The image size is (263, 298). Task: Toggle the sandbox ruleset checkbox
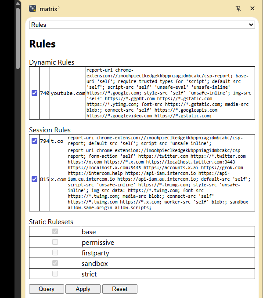[x=55, y=263]
